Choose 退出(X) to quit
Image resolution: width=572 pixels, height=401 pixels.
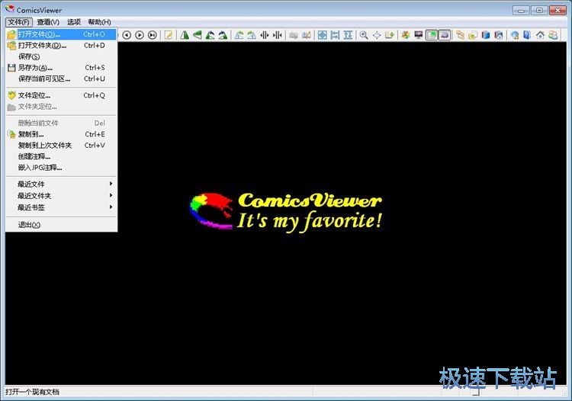click(61, 225)
